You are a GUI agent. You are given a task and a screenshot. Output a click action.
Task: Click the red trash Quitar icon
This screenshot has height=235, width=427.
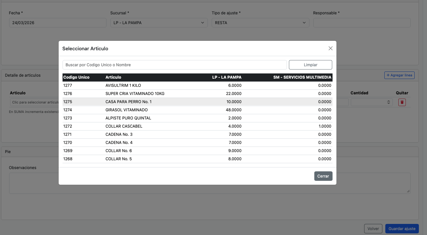pos(402,102)
